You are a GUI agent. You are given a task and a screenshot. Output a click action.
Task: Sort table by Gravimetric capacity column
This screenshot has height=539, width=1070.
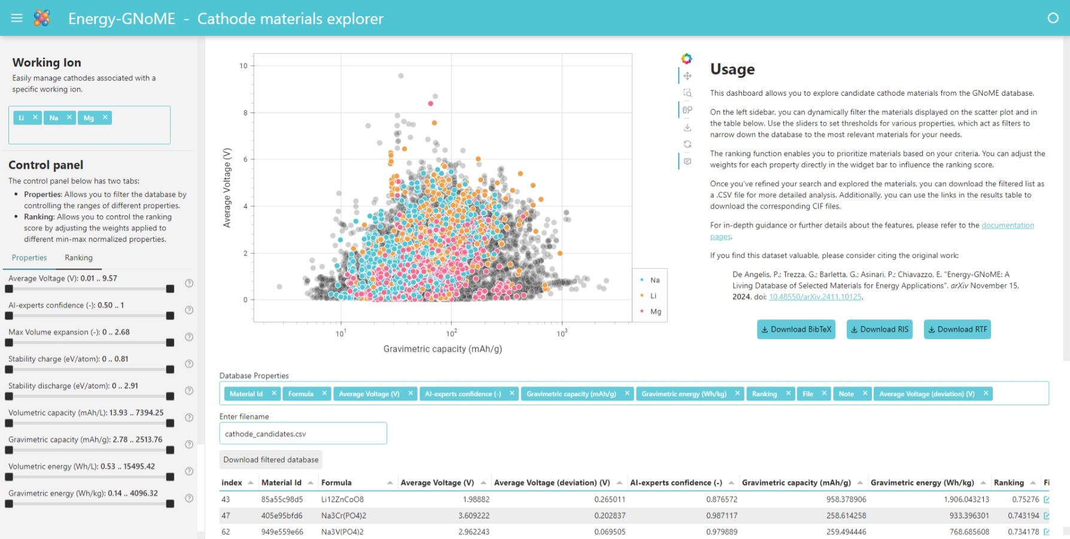click(x=803, y=483)
